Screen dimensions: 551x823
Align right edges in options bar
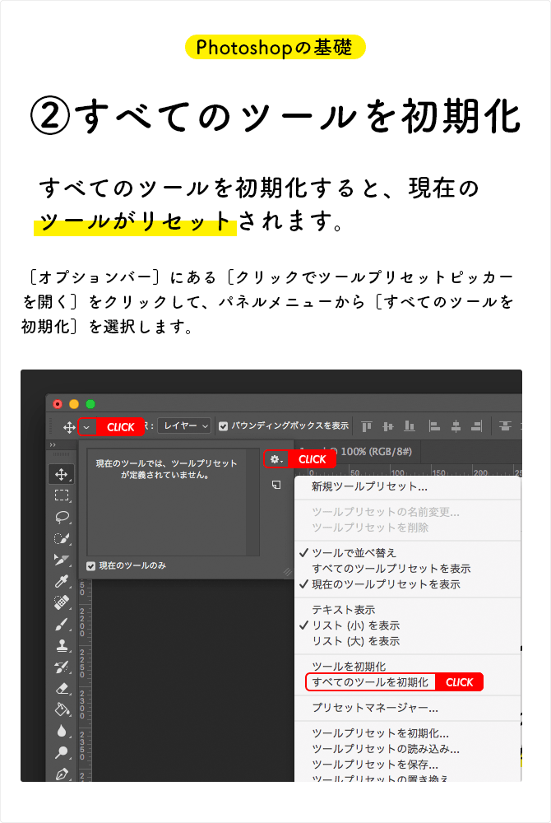pyautogui.click(x=476, y=426)
